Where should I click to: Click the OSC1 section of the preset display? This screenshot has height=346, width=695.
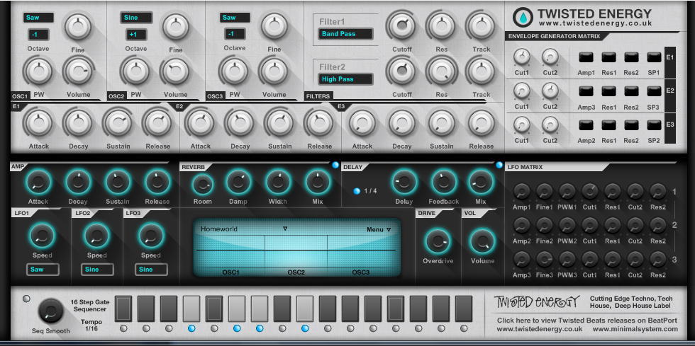230,251
